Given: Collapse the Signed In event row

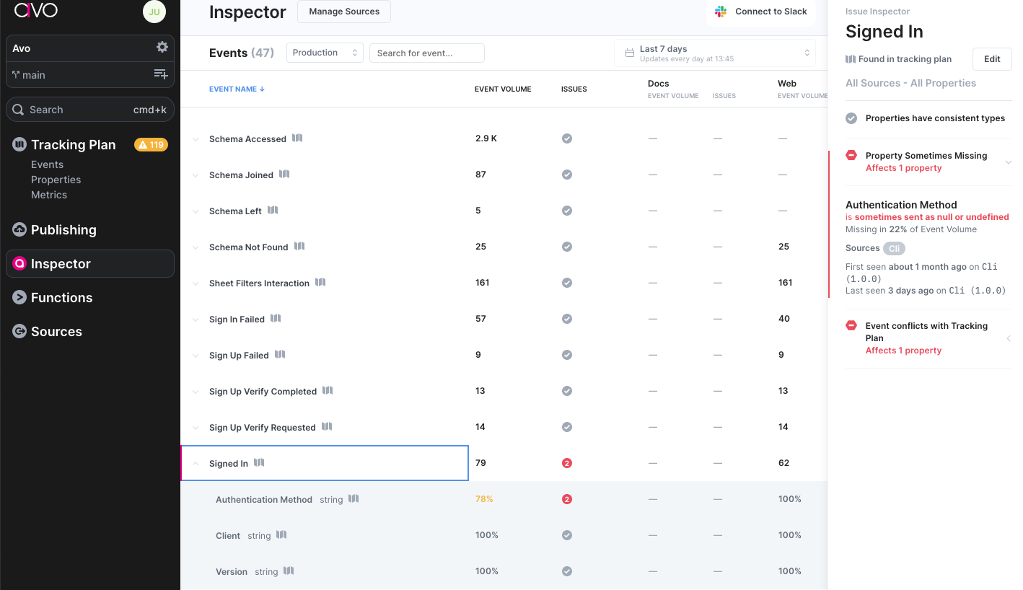Looking at the screenshot, I should 195,462.
